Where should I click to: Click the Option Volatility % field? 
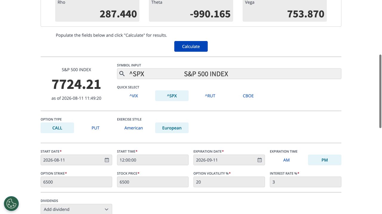229,182
